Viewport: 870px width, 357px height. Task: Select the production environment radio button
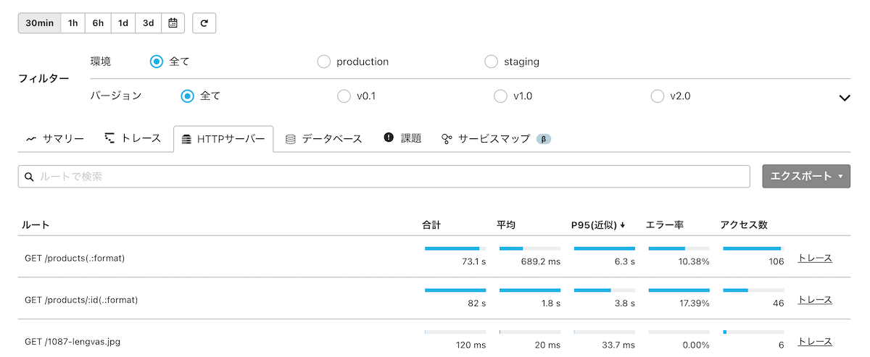(324, 62)
